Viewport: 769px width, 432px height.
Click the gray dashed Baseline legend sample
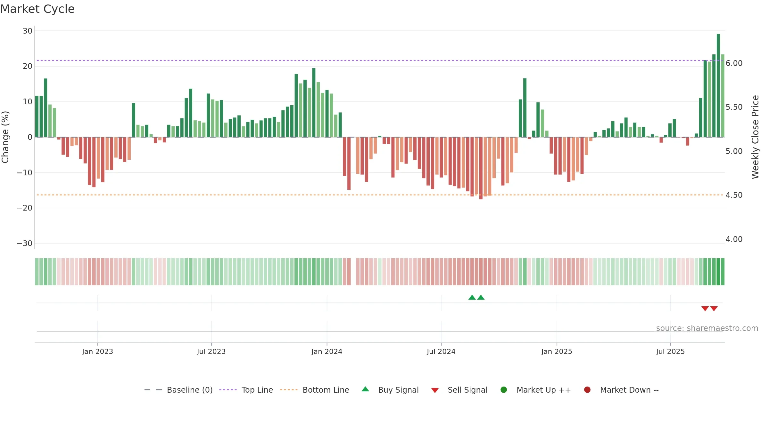[153, 390]
